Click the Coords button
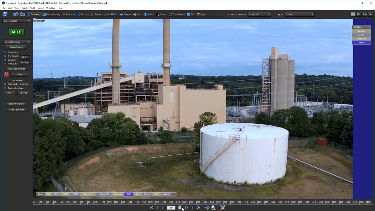The image size is (375, 211). (x=23, y=93)
